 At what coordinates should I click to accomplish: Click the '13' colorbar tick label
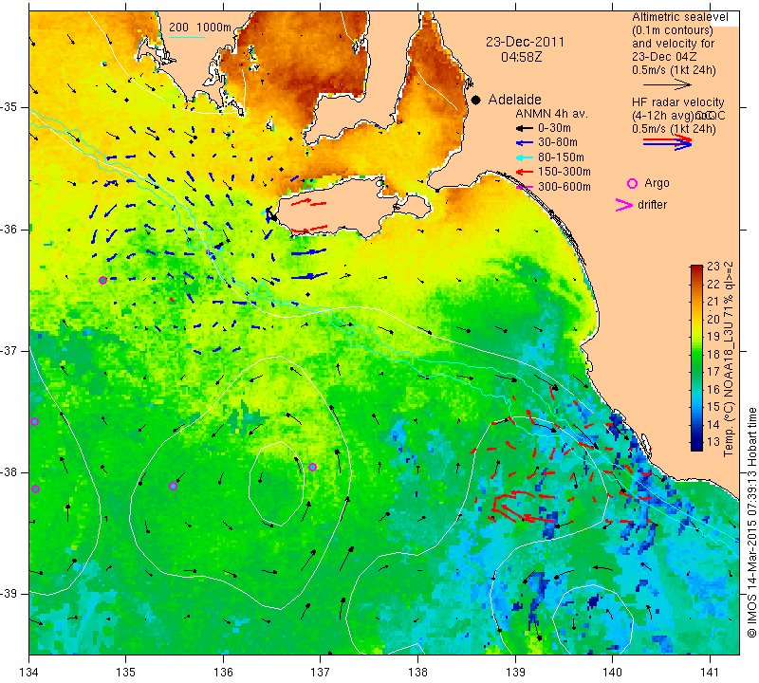coord(713,442)
